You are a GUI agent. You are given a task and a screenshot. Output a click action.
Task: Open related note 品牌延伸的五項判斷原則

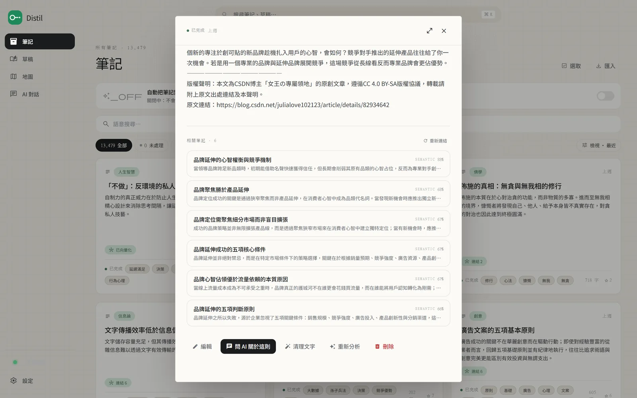(318, 313)
